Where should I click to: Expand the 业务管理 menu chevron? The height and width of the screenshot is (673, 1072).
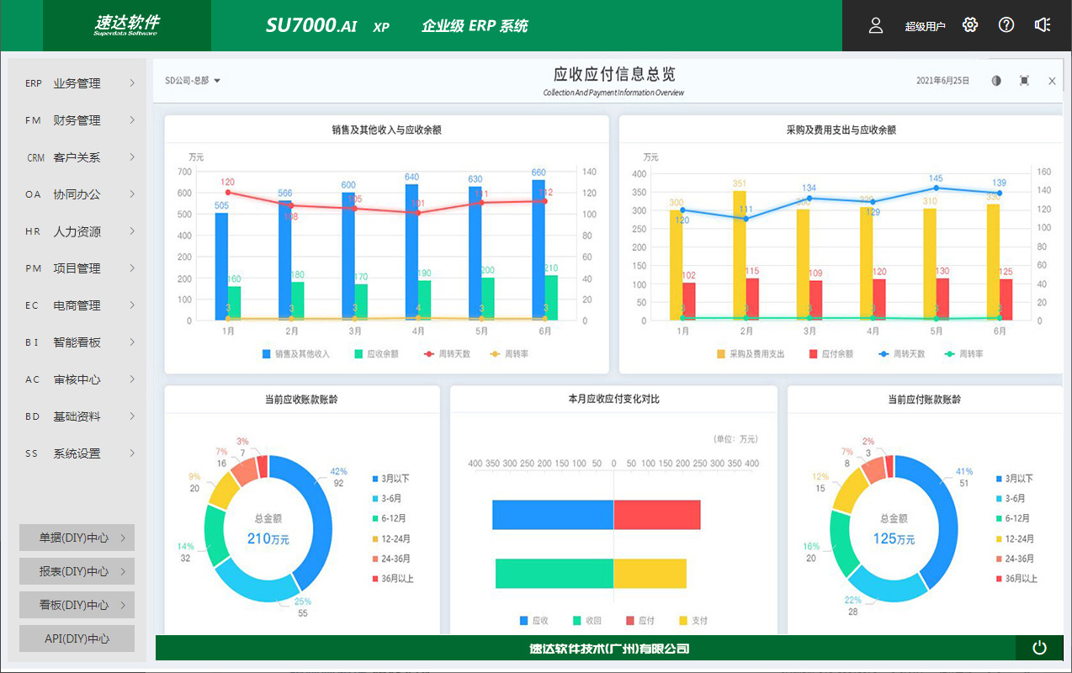[132, 83]
